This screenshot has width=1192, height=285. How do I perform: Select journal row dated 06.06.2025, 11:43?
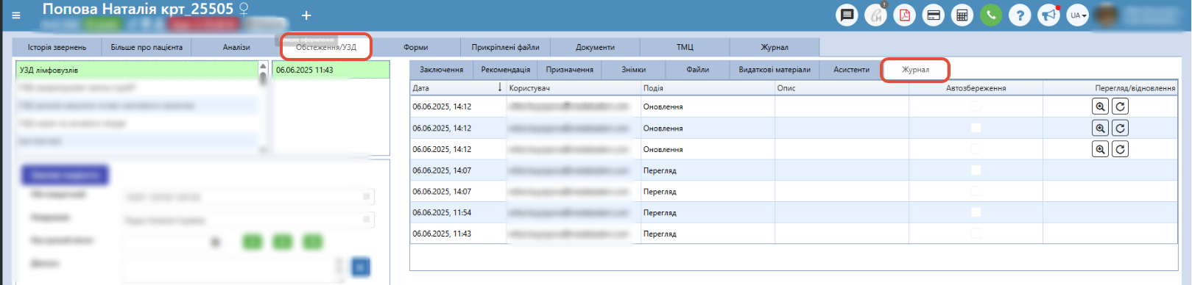(793, 234)
